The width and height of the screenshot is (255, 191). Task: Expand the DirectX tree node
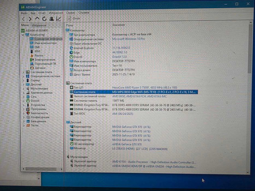coord(24,101)
